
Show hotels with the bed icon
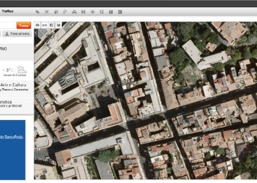click(38, 12)
